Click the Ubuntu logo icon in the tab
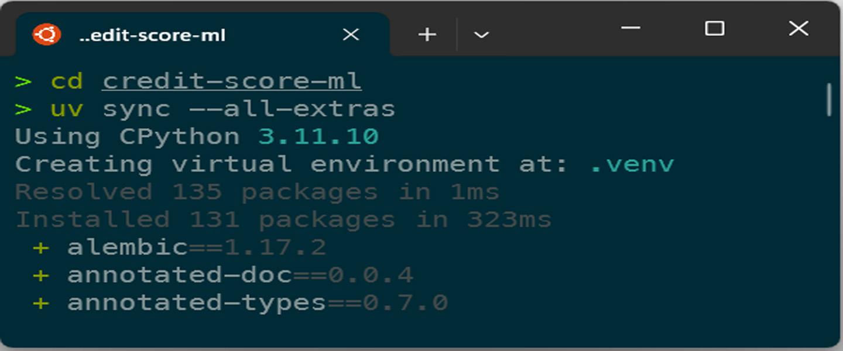843x351 pixels. click(x=46, y=35)
